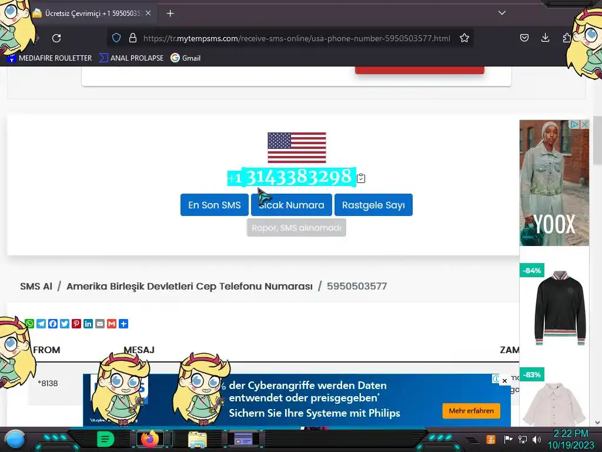Click the Rastgele Sayı button
The width and height of the screenshot is (602, 452).
pos(373,205)
